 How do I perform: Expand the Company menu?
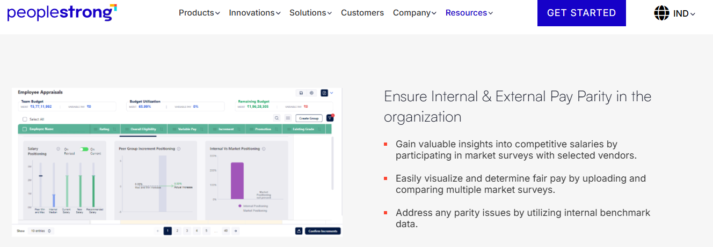point(414,13)
